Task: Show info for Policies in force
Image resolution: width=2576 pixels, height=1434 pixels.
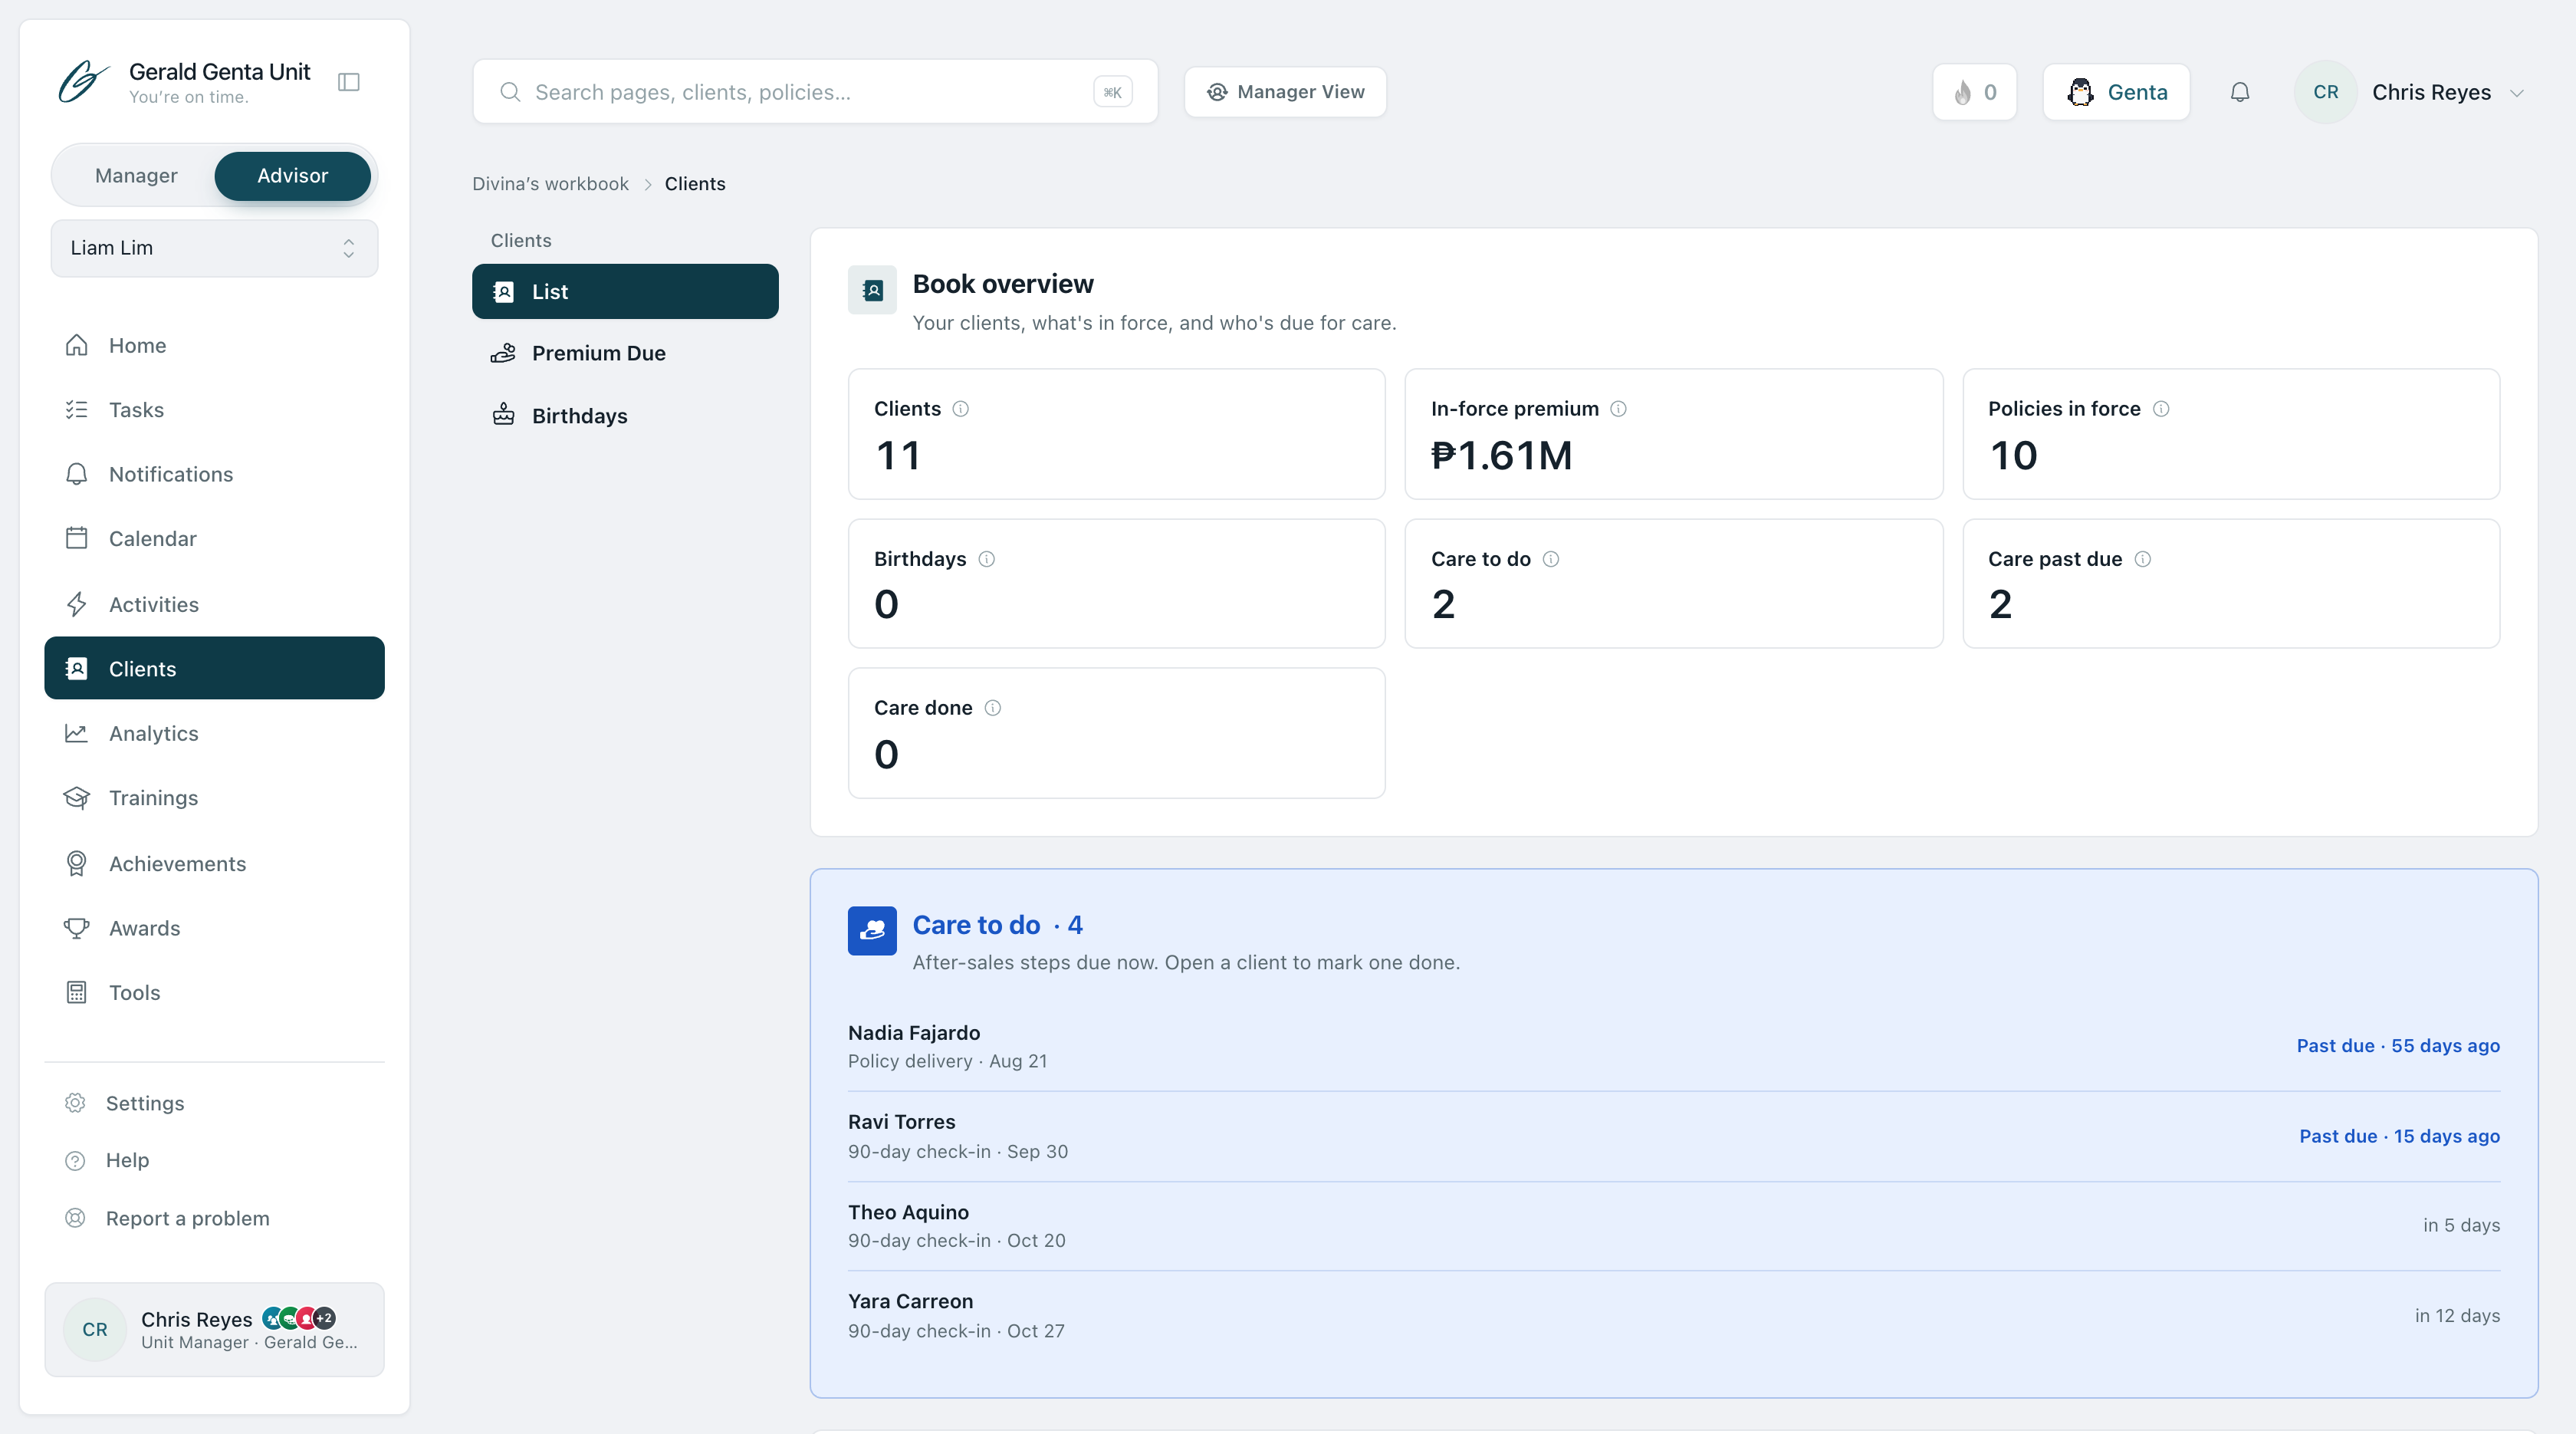Action: pyautogui.click(x=2160, y=409)
